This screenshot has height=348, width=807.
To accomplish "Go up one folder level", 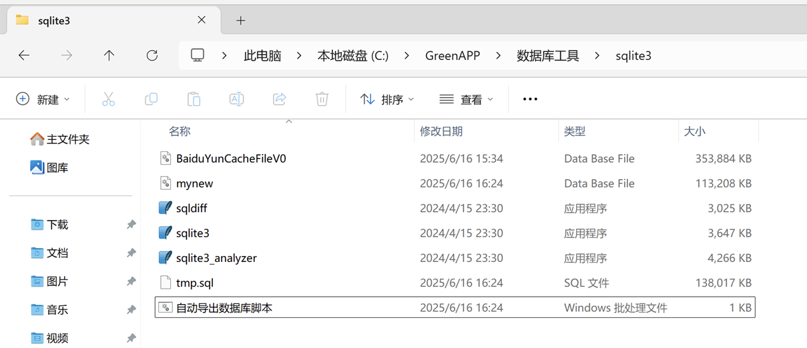I will click(x=109, y=55).
